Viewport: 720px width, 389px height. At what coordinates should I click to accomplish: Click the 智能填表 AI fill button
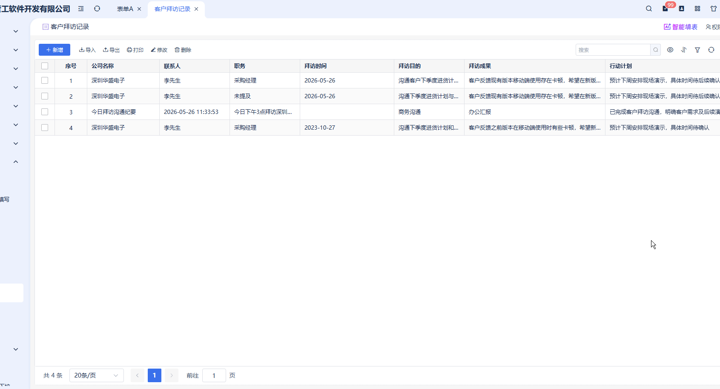[680, 27]
